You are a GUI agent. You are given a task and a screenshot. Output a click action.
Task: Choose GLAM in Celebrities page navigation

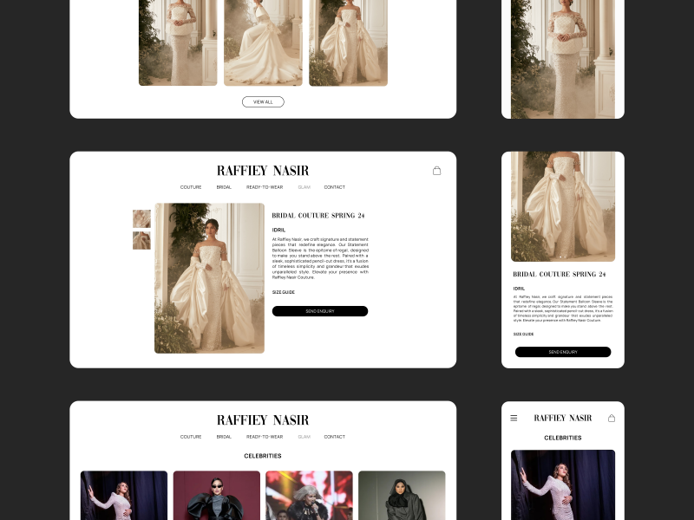click(304, 437)
